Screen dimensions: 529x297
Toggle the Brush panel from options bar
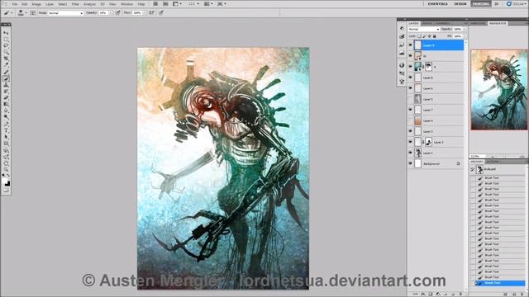(33, 13)
